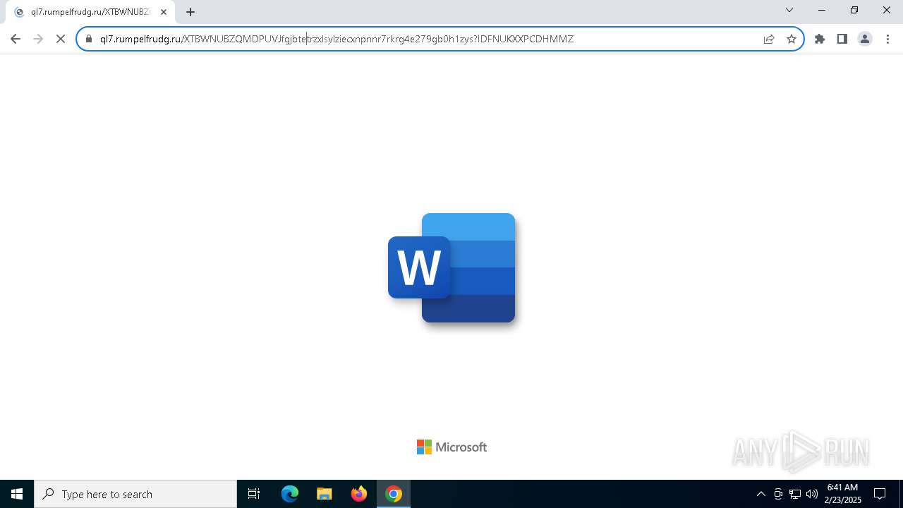Click the Word logo image

pos(451,267)
